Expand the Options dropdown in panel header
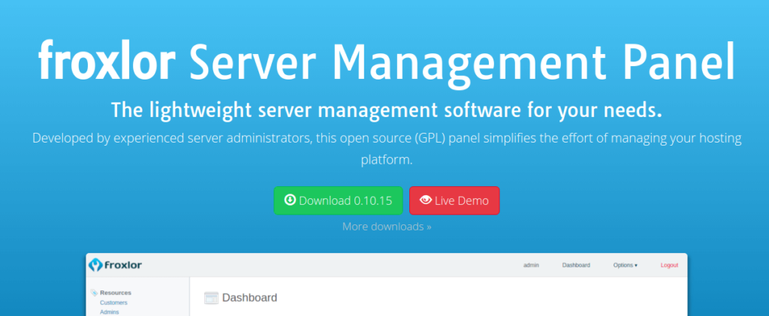The image size is (769, 316). (x=626, y=265)
